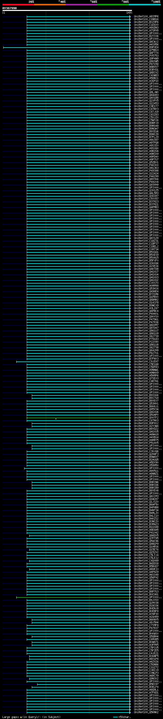
Task: Select the UniRef100_C0H734 label
Action: coord(146,249)
